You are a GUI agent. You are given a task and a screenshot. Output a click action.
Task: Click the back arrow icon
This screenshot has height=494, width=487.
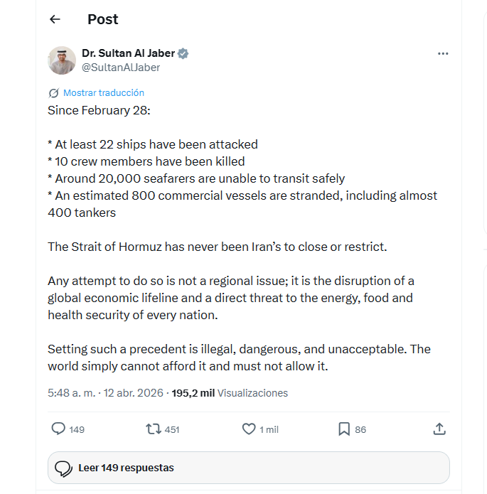tap(55, 19)
